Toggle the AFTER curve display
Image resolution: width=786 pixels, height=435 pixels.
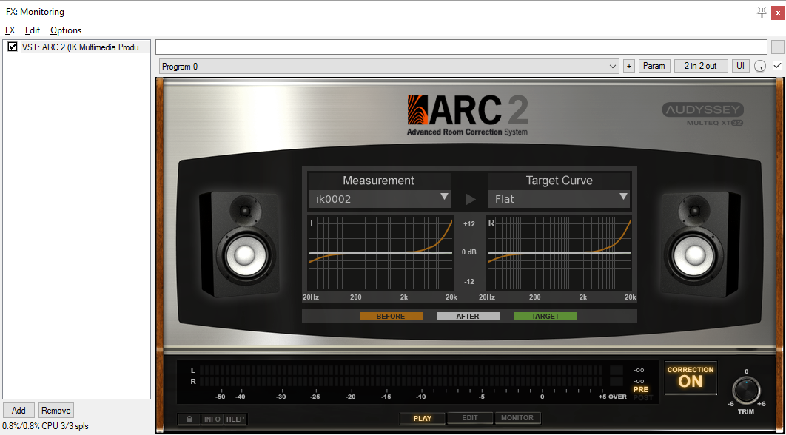(468, 316)
